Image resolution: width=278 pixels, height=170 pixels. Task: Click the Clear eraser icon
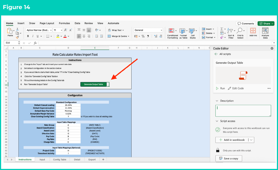[222, 37]
